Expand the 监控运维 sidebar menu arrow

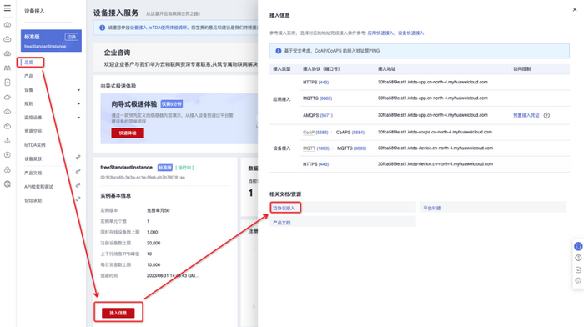point(78,118)
